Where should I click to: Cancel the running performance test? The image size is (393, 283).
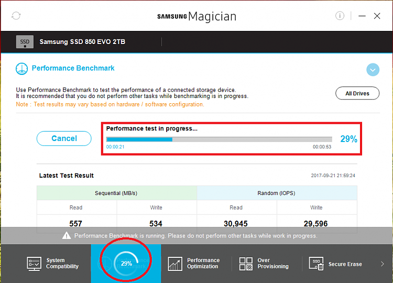[64, 138]
